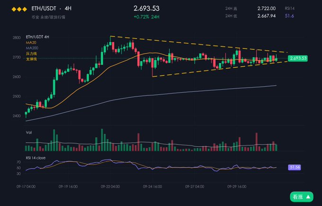Click the 24H low value 2,667.94
The height and width of the screenshot is (206, 322).
click(x=267, y=16)
